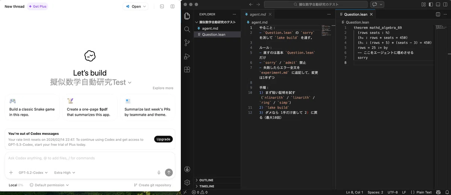Close the Question.lean tab
Image resolution: width=451 pixels, height=195 pixels.
click(x=371, y=14)
